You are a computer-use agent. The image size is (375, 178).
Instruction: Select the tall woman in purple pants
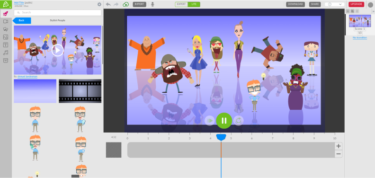[238, 49]
